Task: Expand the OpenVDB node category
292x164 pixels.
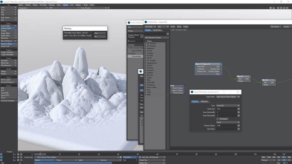Action: tap(145, 83)
